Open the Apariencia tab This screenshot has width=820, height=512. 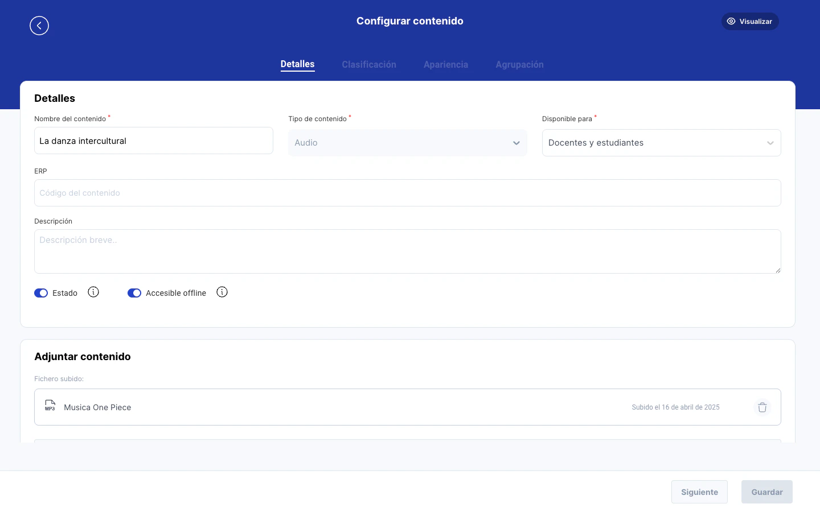click(x=446, y=64)
